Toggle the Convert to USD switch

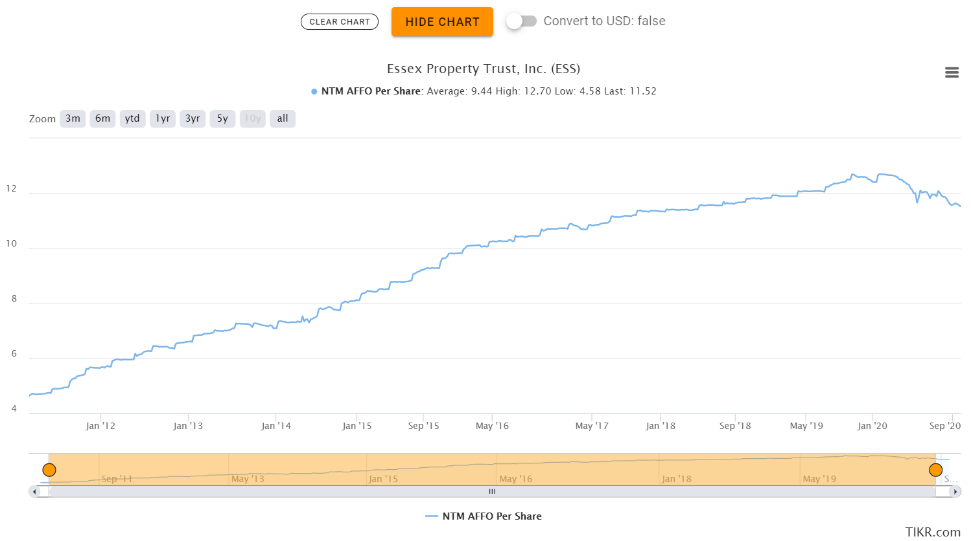522,21
